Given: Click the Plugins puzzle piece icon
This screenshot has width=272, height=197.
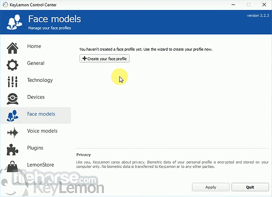Looking at the screenshot, I should tap(12, 149).
